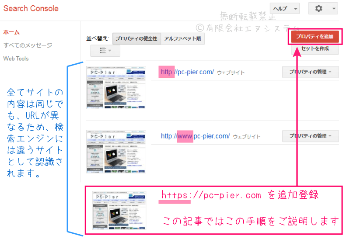Viewport: 350px width, 239px height.
Task: Click the プロパティを追加 button
Action: coord(315,36)
